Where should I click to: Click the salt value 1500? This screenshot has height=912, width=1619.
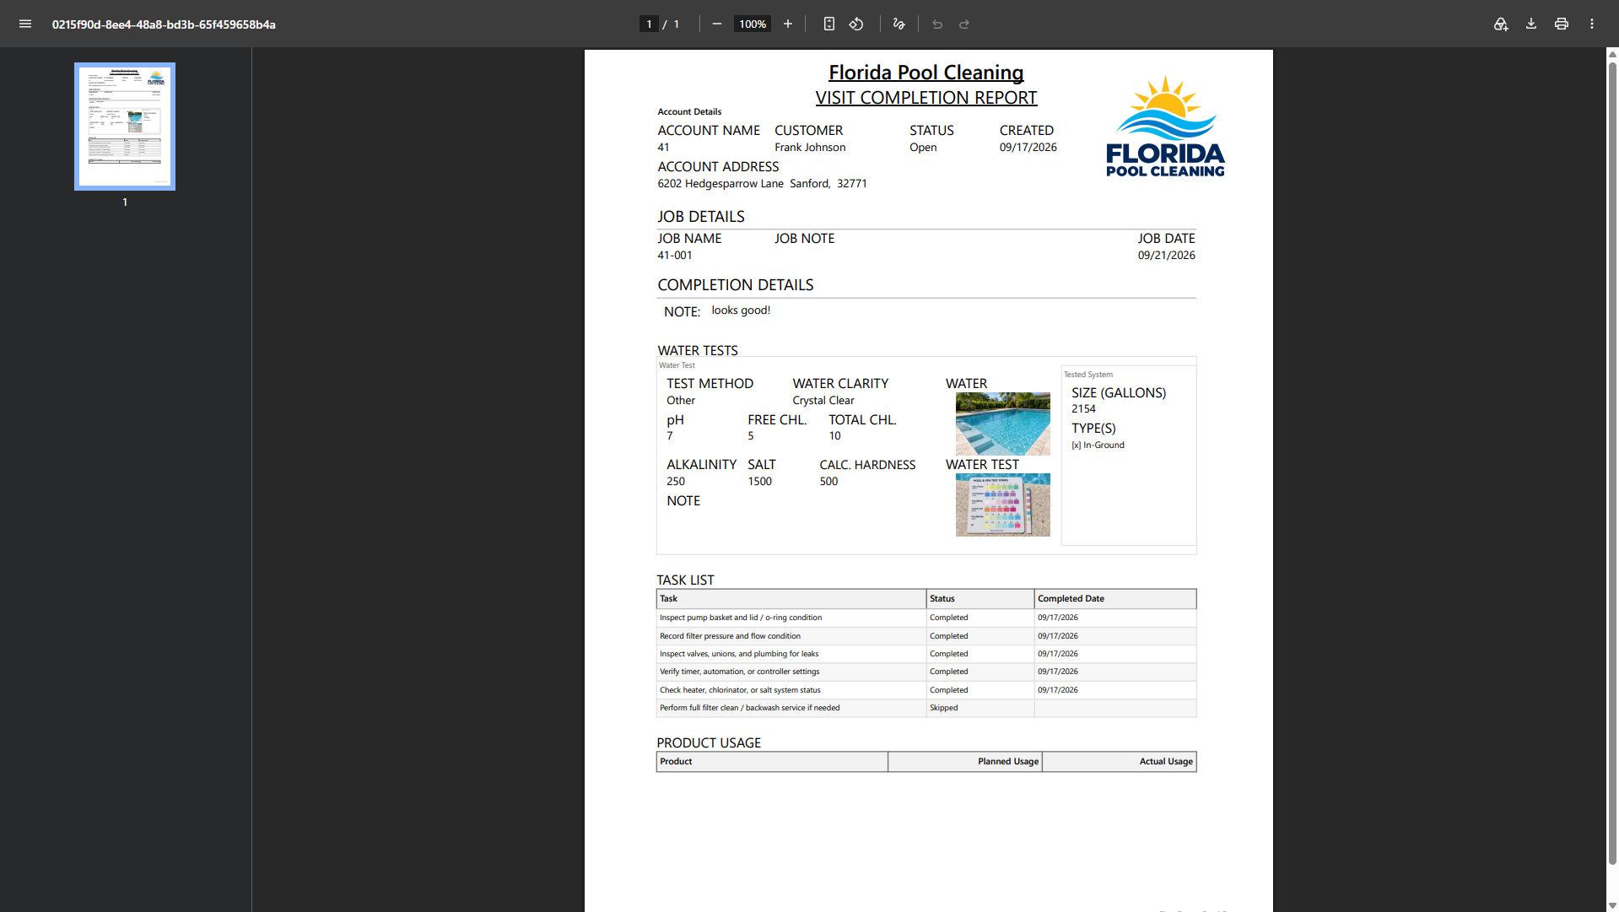click(759, 481)
